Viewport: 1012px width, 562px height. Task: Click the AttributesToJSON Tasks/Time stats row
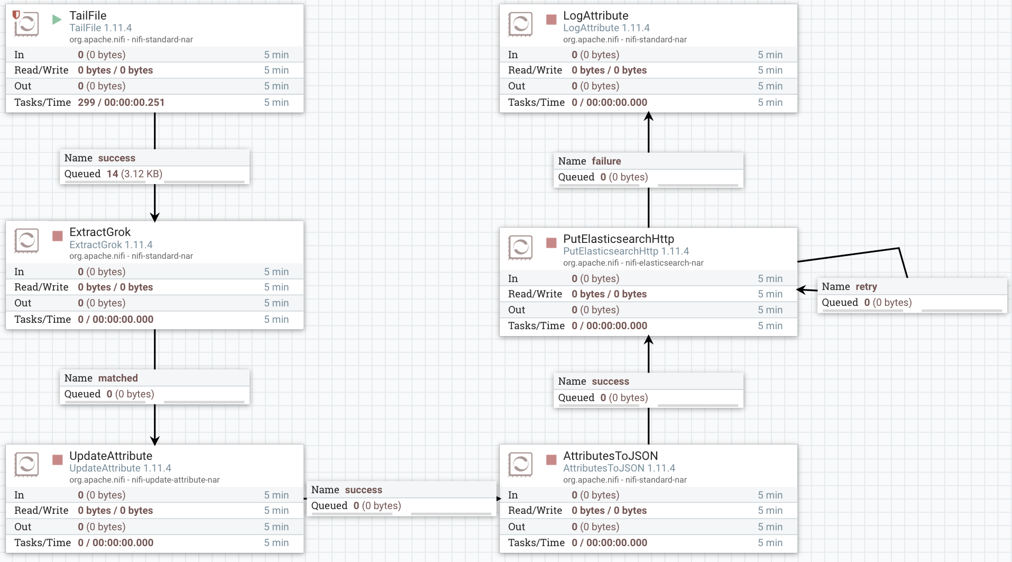[648, 543]
